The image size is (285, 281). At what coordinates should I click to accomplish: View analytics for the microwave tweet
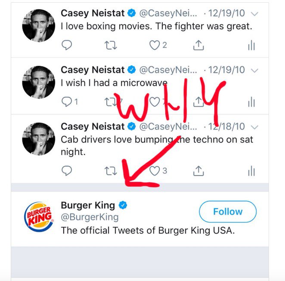[x=251, y=102]
